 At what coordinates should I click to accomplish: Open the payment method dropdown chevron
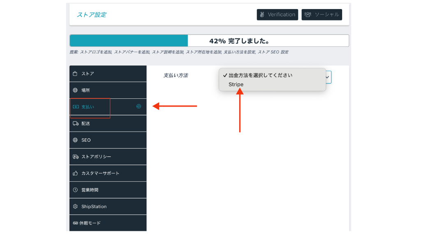(327, 77)
